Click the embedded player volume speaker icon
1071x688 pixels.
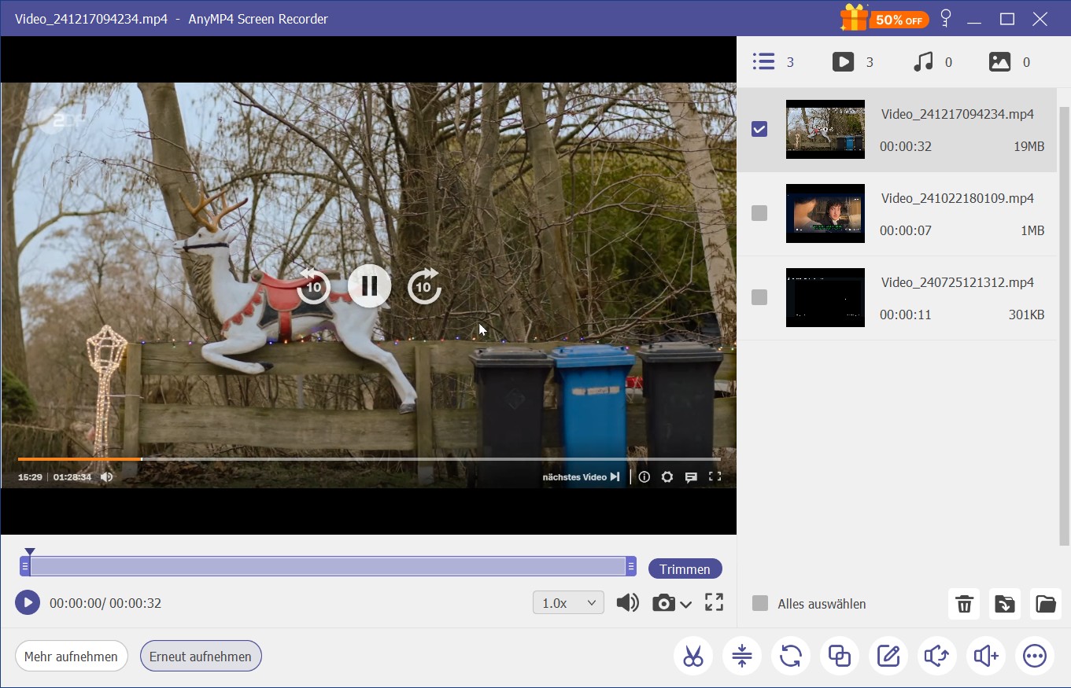click(106, 476)
